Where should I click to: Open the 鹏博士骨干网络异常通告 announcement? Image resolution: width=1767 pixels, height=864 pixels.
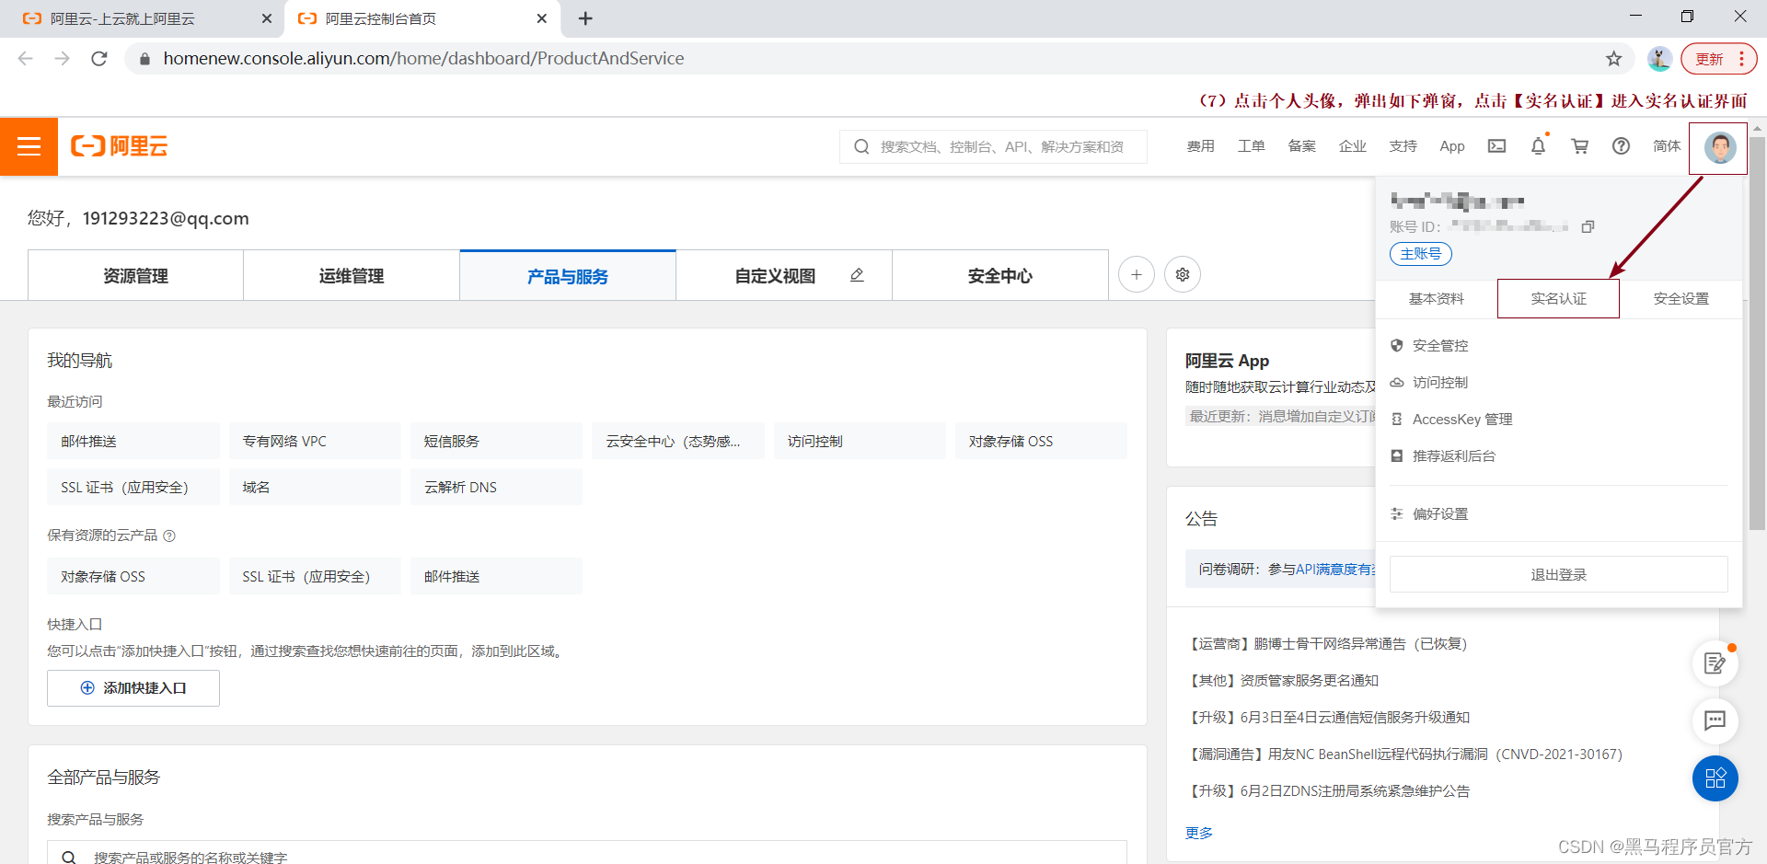[x=1328, y=644]
